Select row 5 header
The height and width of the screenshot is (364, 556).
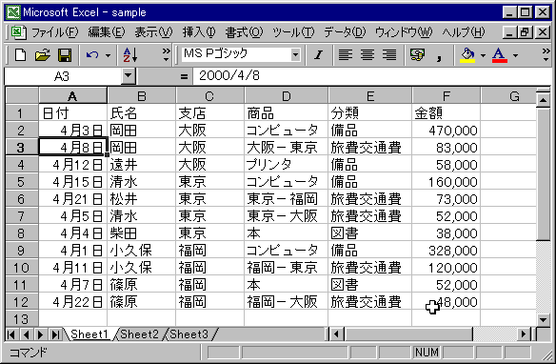[21, 182]
